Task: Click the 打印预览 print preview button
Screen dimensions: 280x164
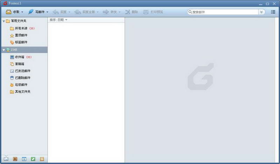Action: [x=153, y=12]
